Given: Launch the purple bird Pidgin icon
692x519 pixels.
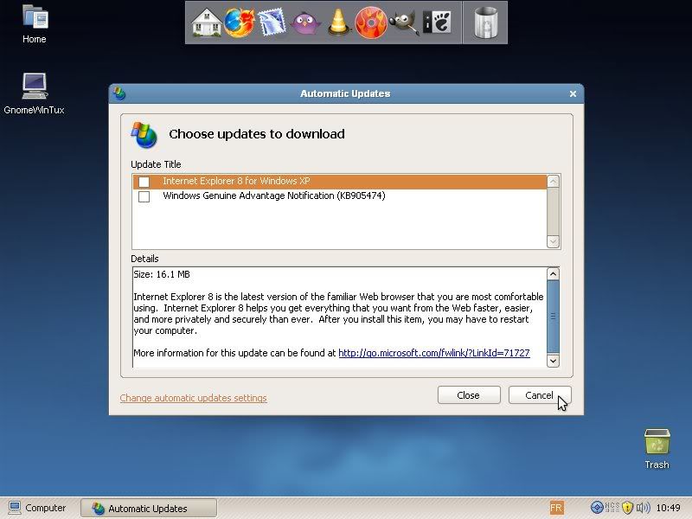Looking at the screenshot, I should [305, 23].
